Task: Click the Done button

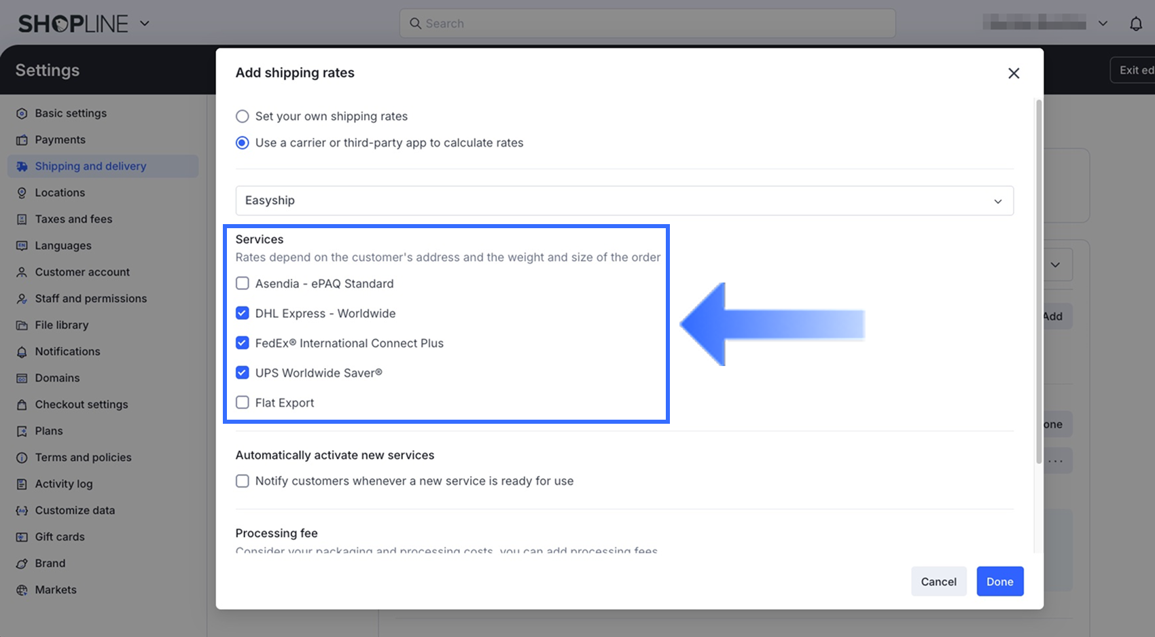Action: 999,581
